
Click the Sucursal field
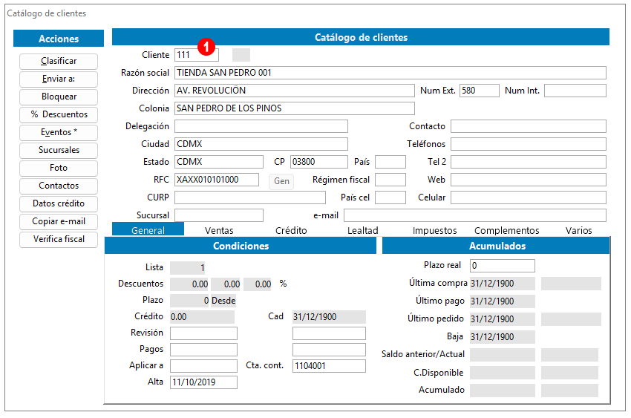[x=219, y=215]
